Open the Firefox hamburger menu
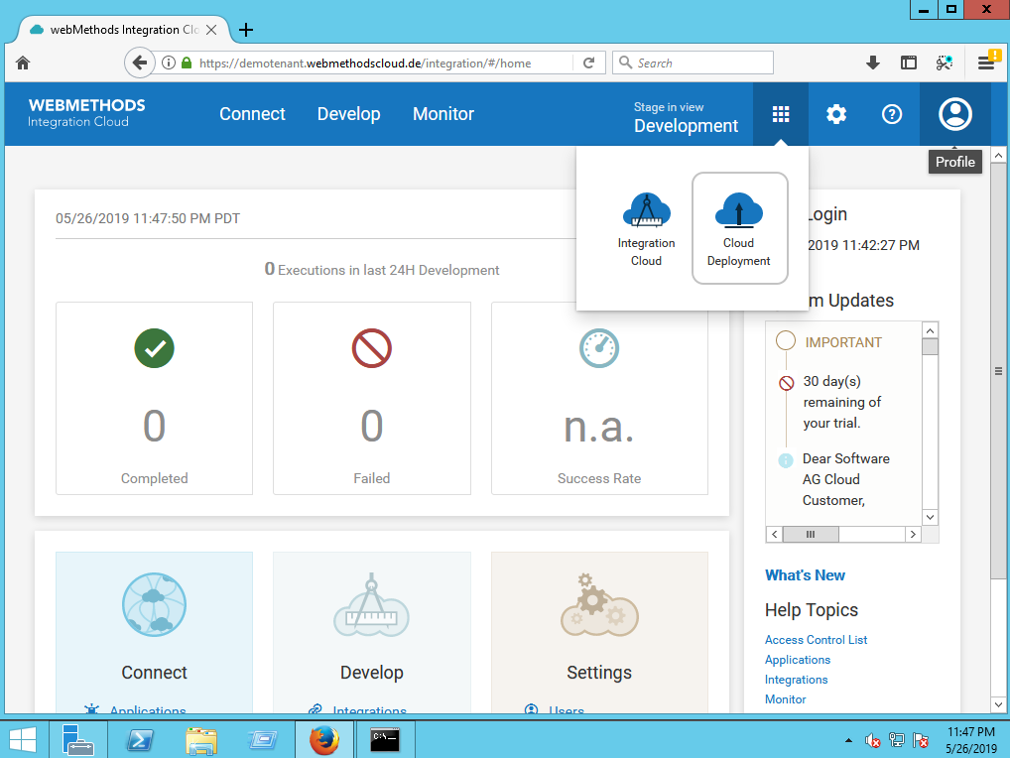The image size is (1010, 758). click(x=986, y=63)
